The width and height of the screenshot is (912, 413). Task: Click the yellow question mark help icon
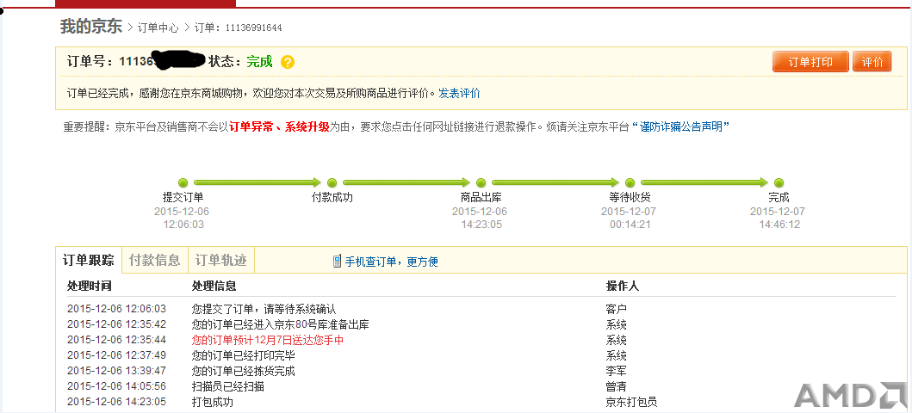288,62
